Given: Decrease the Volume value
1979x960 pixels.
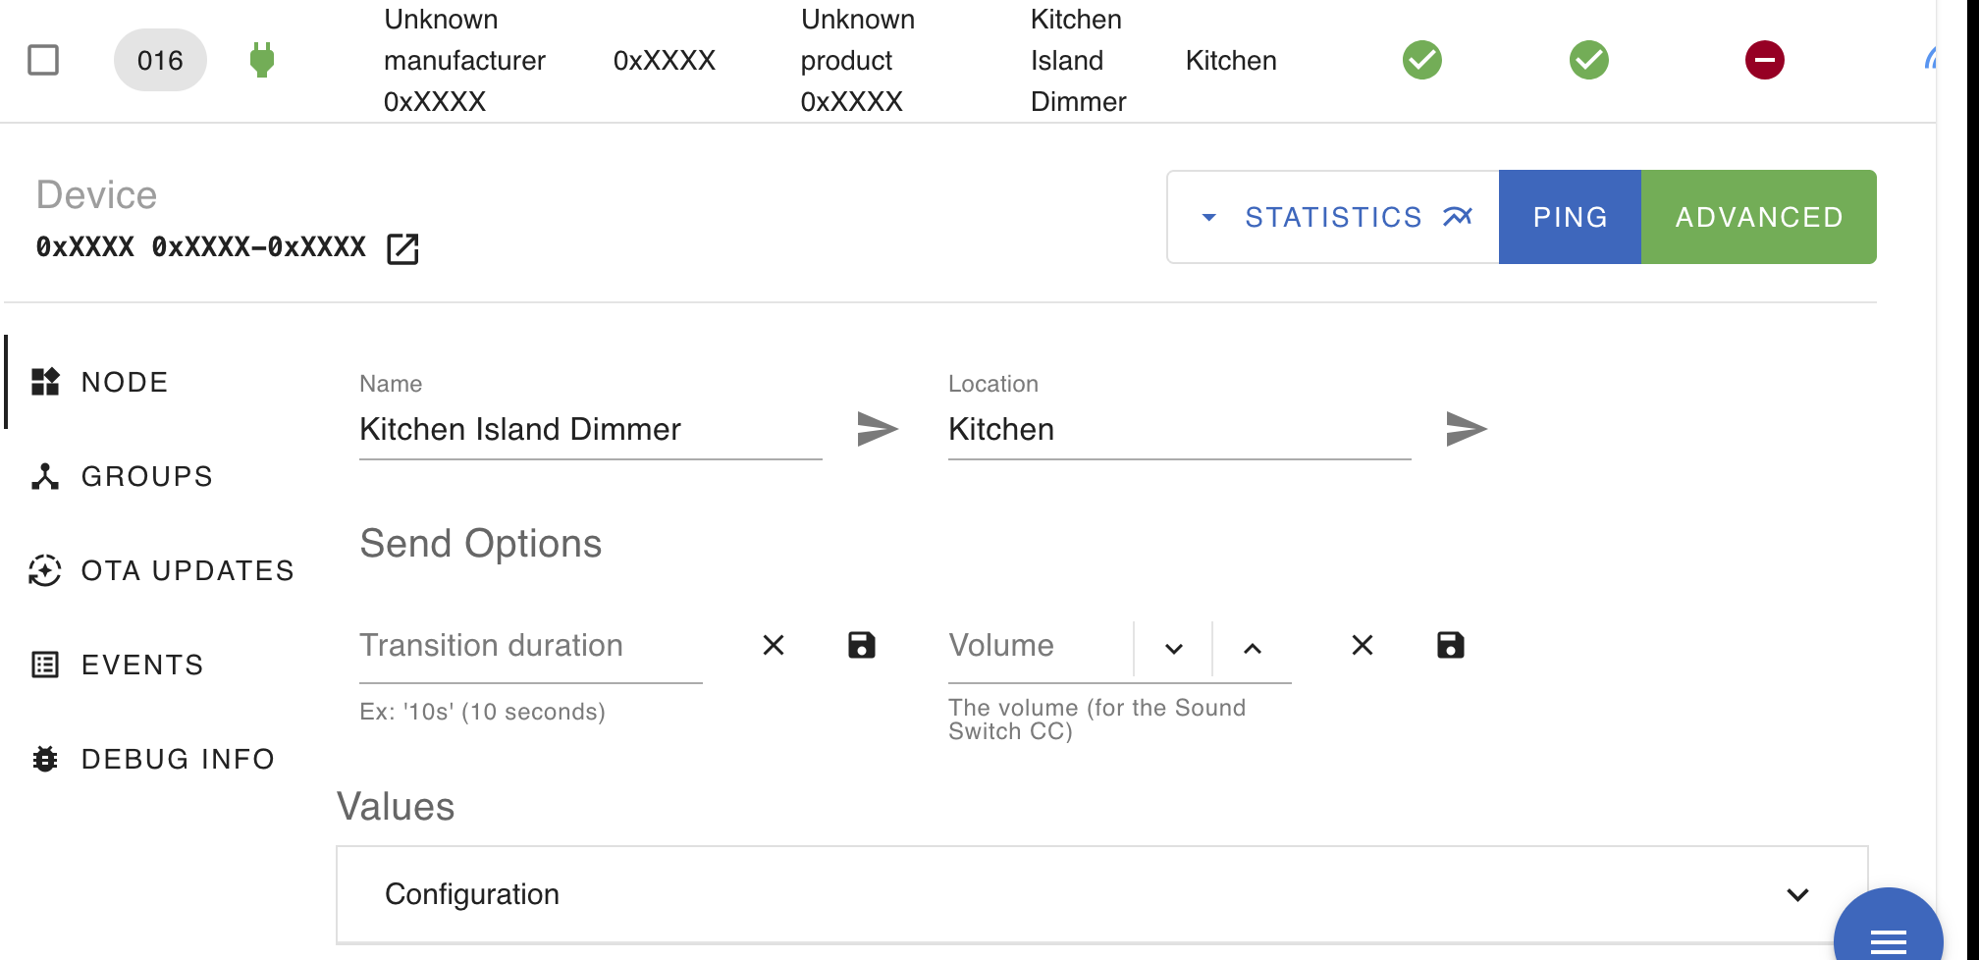Looking at the screenshot, I should [1174, 649].
